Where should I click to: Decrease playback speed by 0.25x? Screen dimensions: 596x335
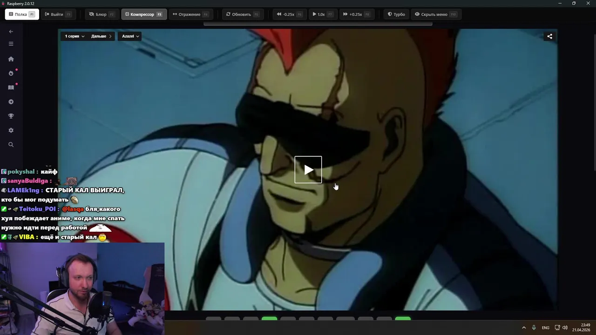pos(289,14)
